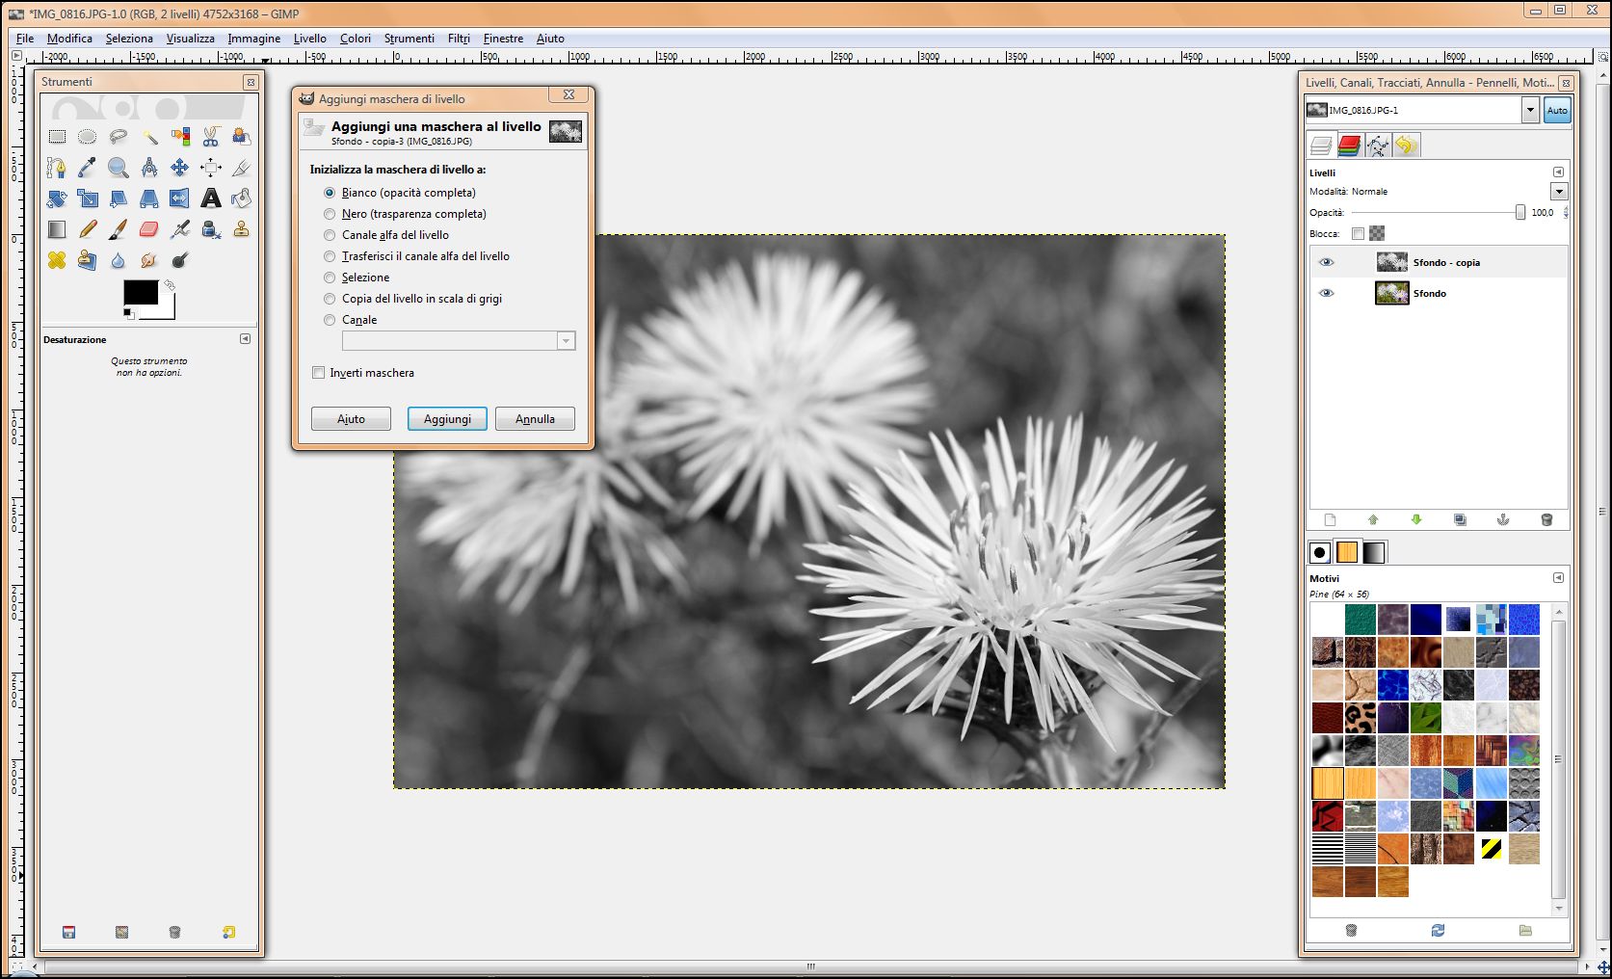Enable the Inverti maschera checkbox
The image size is (1612, 979).
[319, 373]
